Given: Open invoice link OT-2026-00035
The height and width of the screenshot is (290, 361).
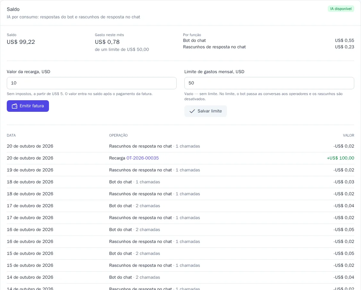Looking at the screenshot, I should click(142, 158).
